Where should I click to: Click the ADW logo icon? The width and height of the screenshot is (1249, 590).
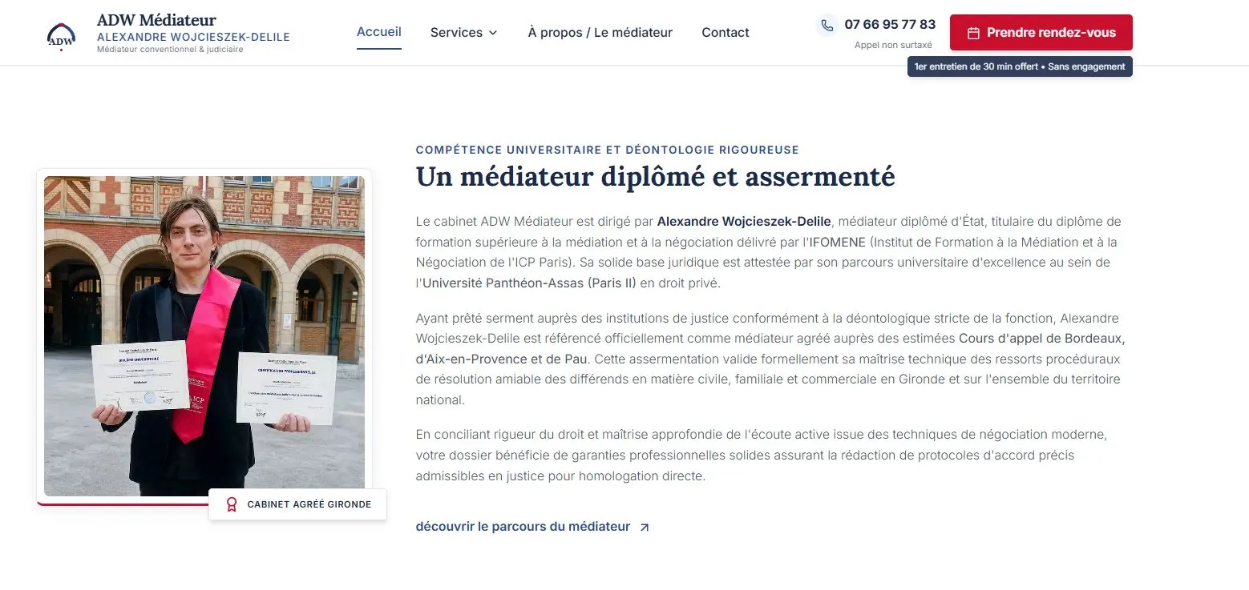pos(62,37)
